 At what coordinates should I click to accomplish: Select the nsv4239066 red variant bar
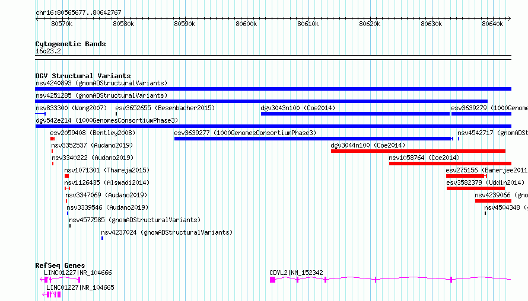click(x=494, y=201)
